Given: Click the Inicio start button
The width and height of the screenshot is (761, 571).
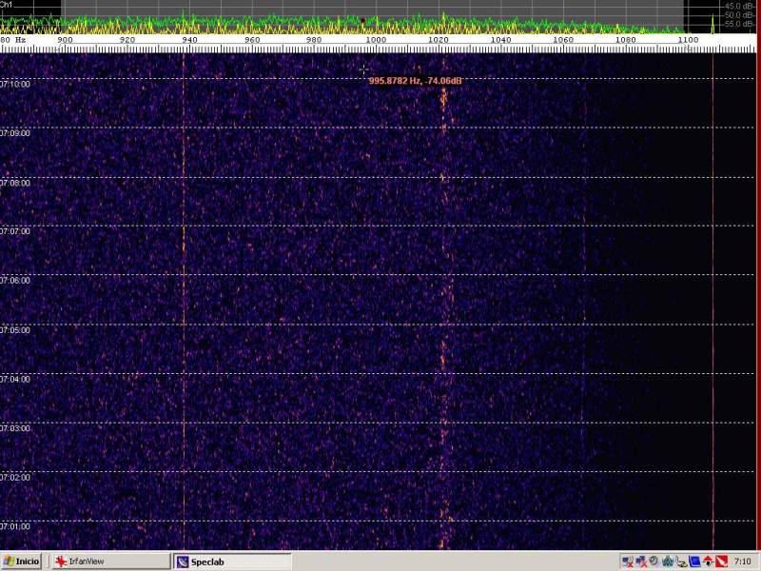Looking at the screenshot, I should [22, 561].
